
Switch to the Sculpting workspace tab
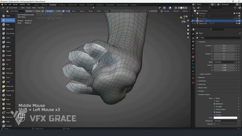click(53, 5)
